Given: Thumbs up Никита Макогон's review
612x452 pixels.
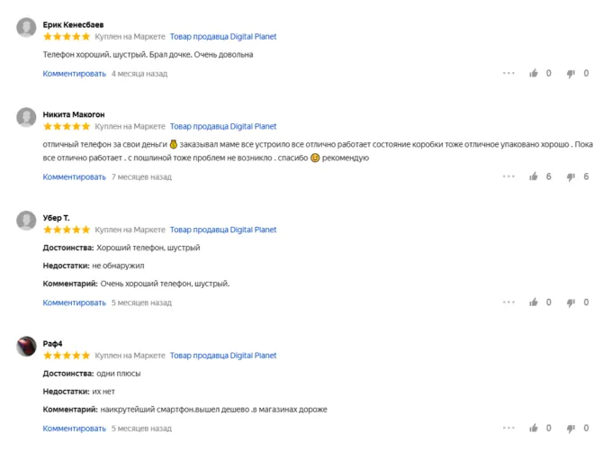Looking at the screenshot, I should pos(534,176).
